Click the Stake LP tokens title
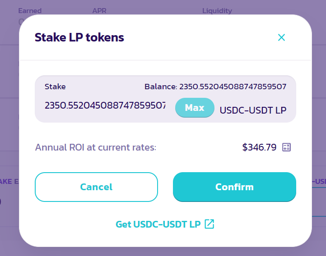 [x=79, y=37]
